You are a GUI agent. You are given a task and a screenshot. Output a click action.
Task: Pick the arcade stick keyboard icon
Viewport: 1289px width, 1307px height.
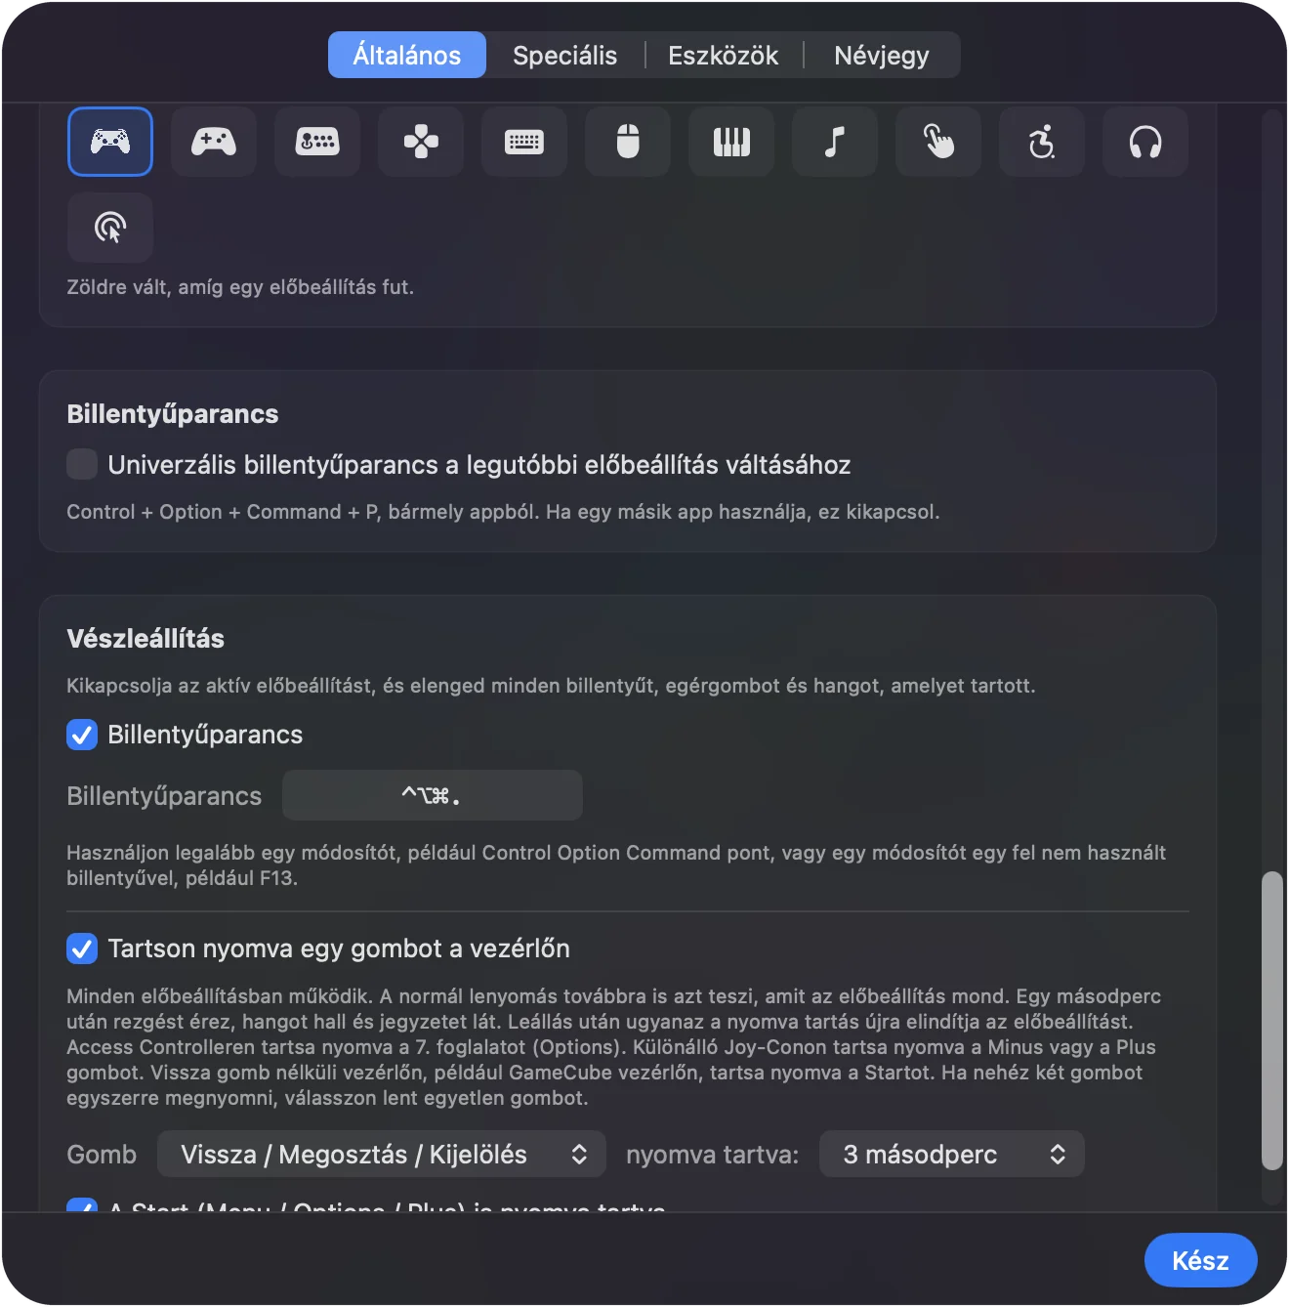point(317,142)
